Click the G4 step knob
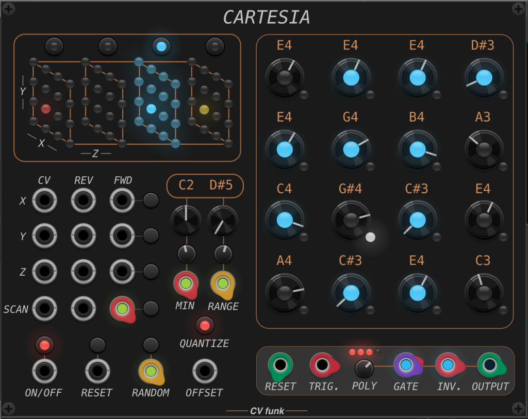528x419 pixels. pos(351,149)
